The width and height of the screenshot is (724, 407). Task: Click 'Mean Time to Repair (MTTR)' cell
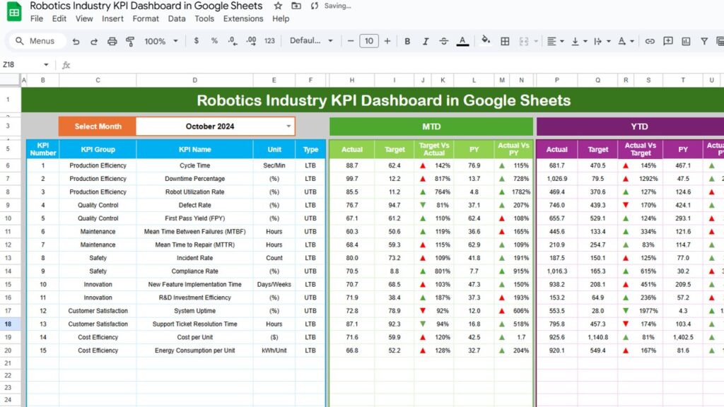tap(194, 244)
